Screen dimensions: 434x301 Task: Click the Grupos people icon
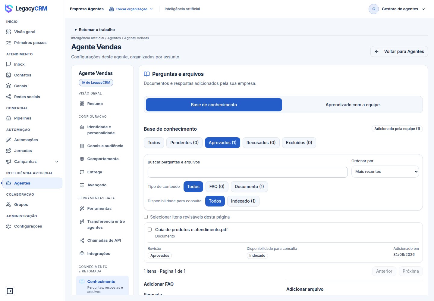click(8, 204)
